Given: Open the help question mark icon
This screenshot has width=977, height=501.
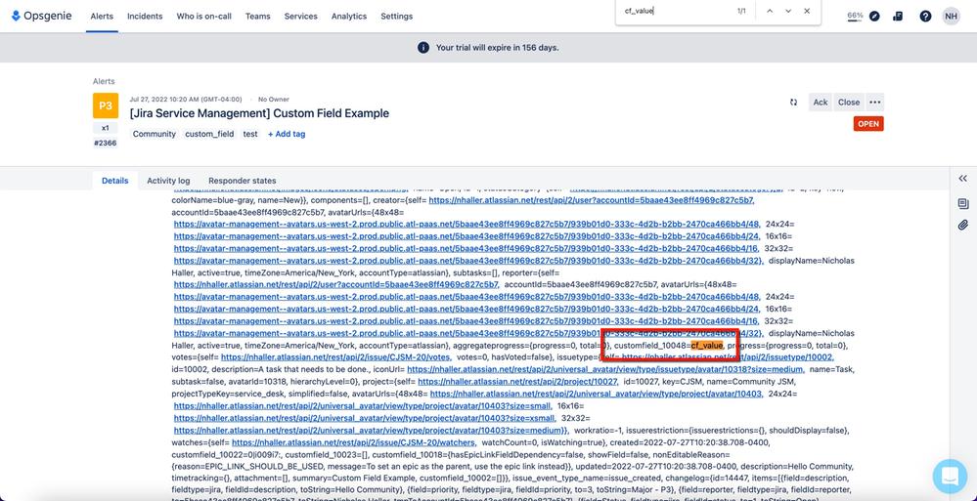Looking at the screenshot, I should click(x=925, y=17).
